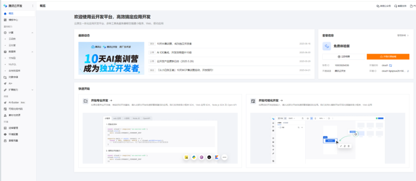This screenshot has height=181, width=416.
Task: Click the 10天AI集训营 promotional banner
Action: pyautogui.click(x=111, y=58)
